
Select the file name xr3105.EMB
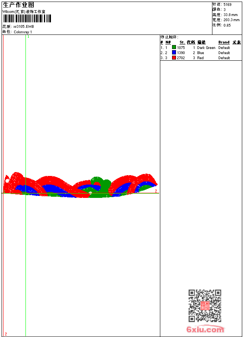pos(24,27)
